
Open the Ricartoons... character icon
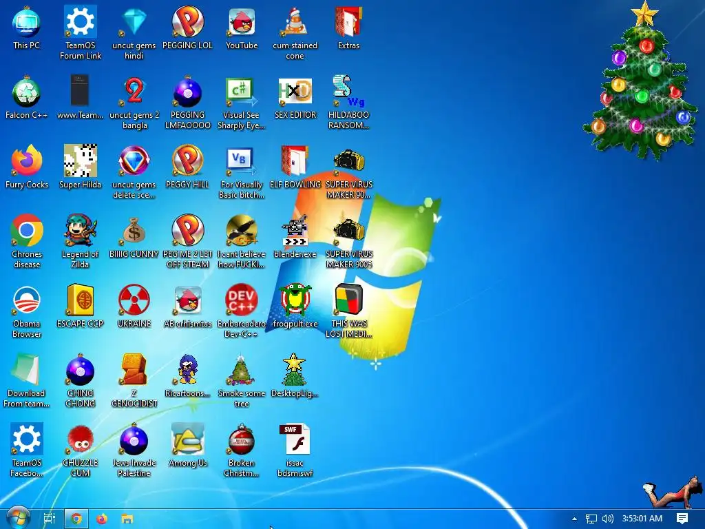coord(187,375)
